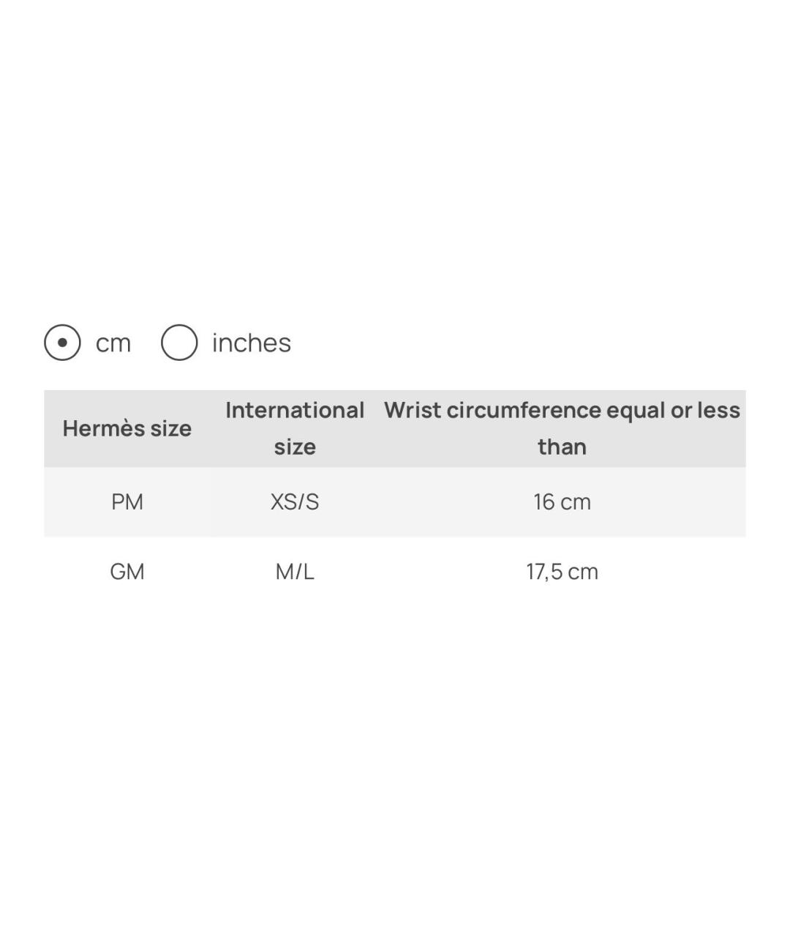This screenshot has width=790, height=937.
Task: Click the empty circle beside inches
Action: (x=179, y=343)
